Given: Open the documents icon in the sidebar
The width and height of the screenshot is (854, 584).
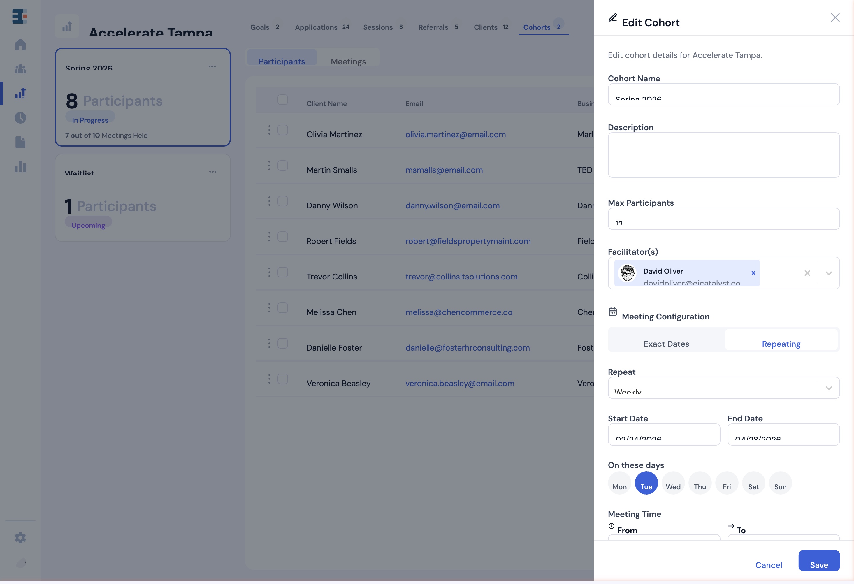Looking at the screenshot, I should [20, 142].
